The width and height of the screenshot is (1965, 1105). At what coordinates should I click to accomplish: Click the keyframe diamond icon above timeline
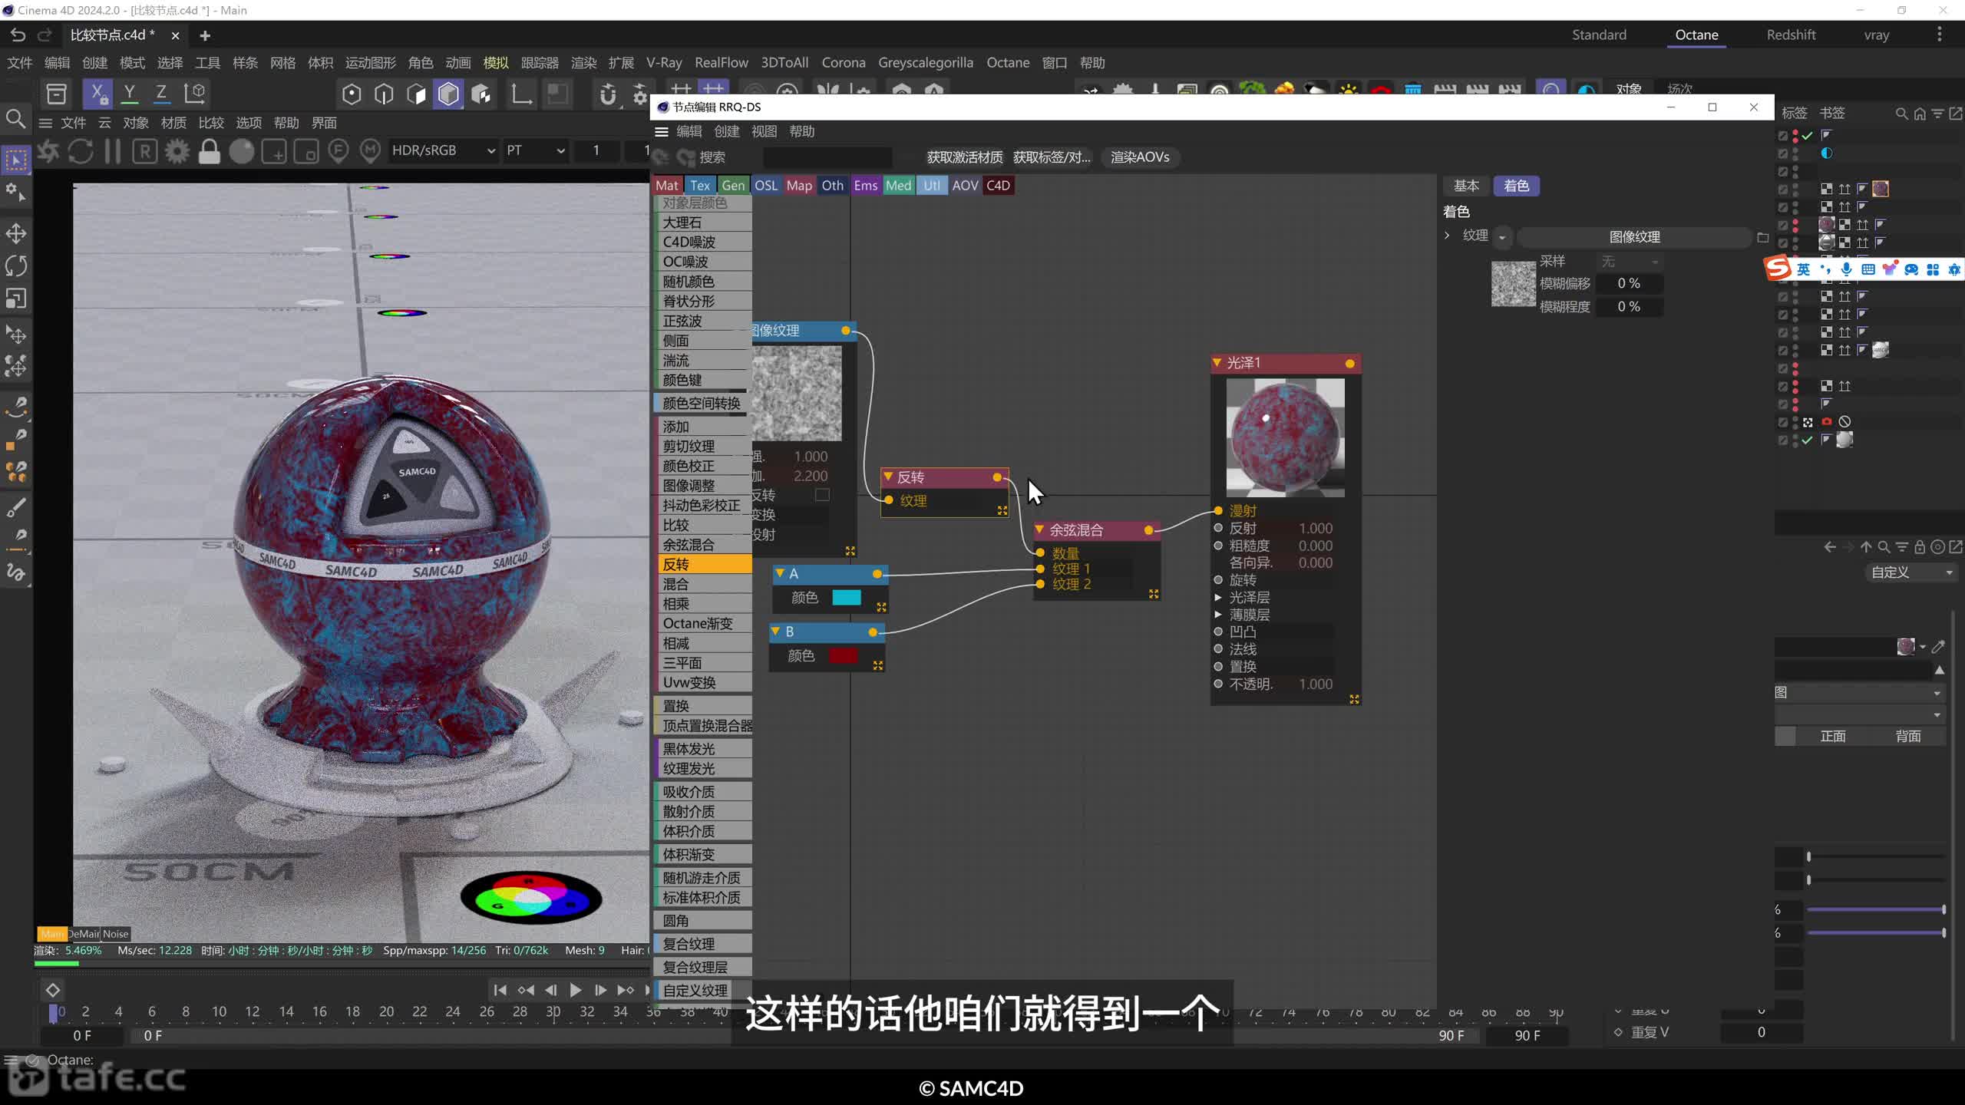[x=53, y=990]
